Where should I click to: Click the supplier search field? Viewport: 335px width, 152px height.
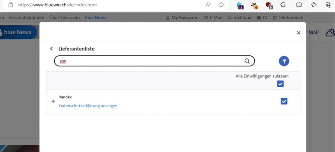(154, 61)
